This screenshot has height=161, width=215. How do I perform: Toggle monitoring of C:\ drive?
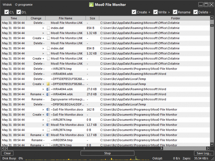(x=6, y=12)
